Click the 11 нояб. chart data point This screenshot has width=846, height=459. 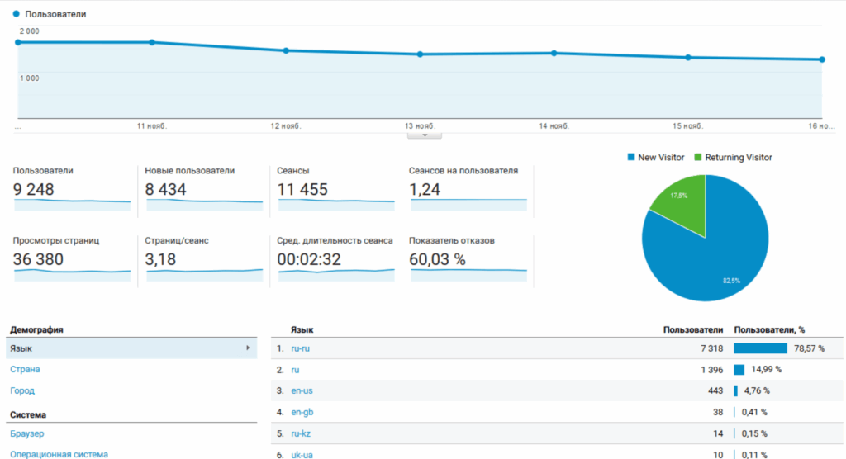pos(152,42)
